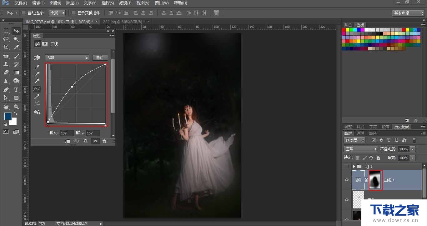427x226 pixels.
Task: Select the Brush tool
Action: click(x=16, y=56)
